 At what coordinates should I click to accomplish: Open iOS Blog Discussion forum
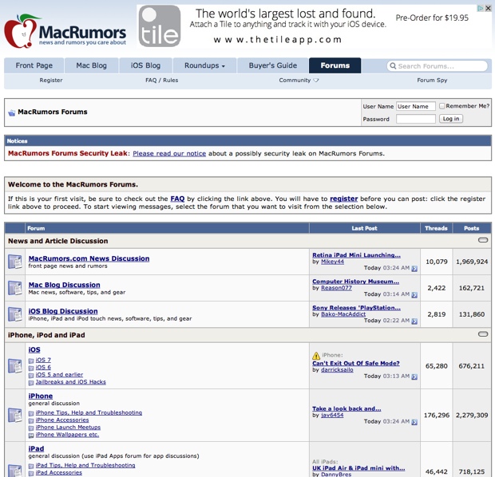tap(63, 311)
